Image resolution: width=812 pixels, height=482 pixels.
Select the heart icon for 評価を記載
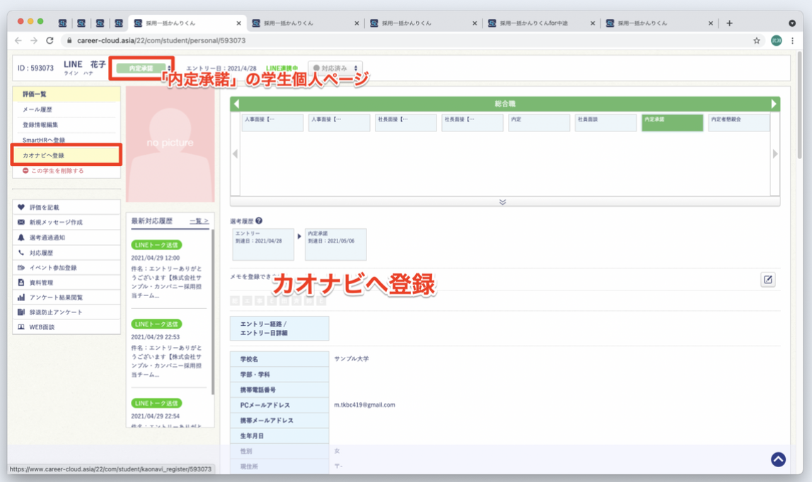click(x=21, y=207)
